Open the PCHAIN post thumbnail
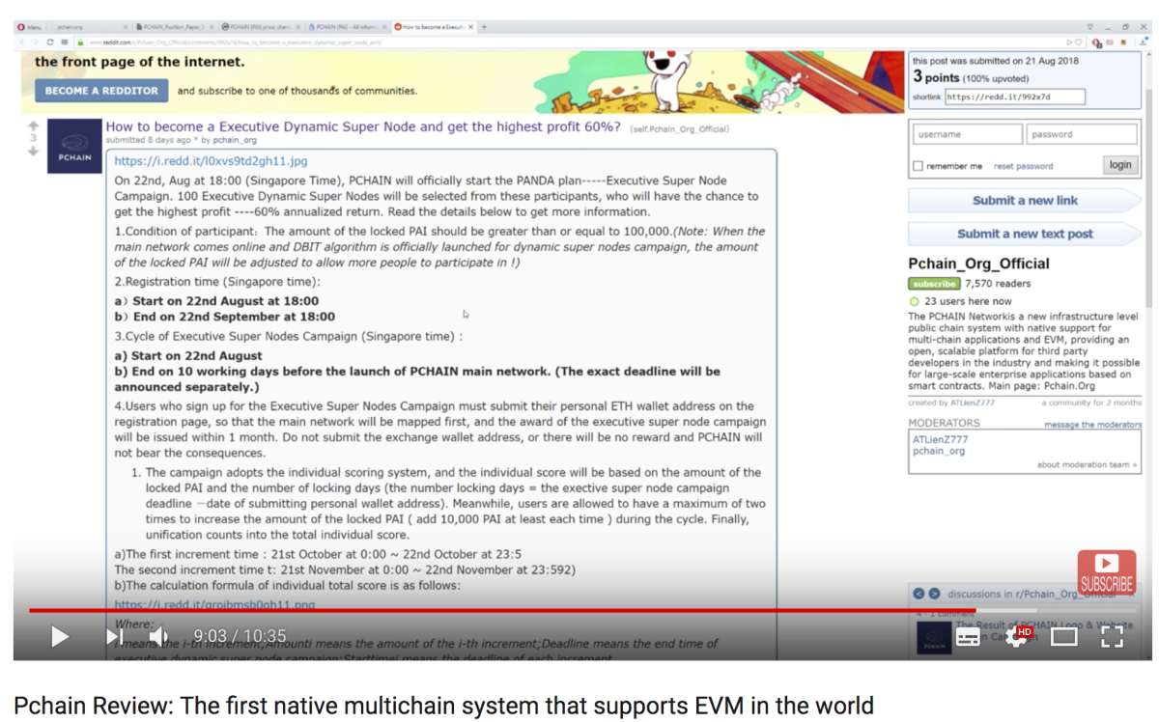Viewport: 1159px width, 722px height. tap(74, 147)
